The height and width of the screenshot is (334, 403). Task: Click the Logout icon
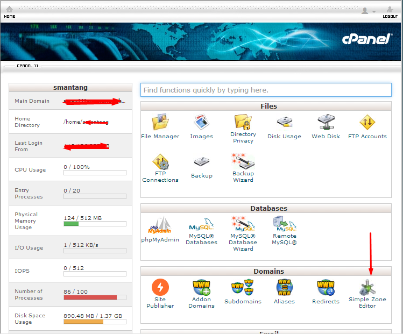[x=390, y=10]
